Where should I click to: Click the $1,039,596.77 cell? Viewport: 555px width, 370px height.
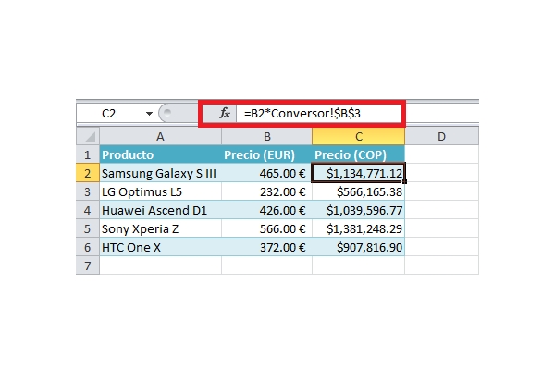358,210
